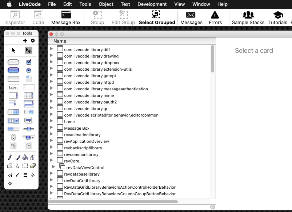Click the paint bucket tool

[25, 157]
